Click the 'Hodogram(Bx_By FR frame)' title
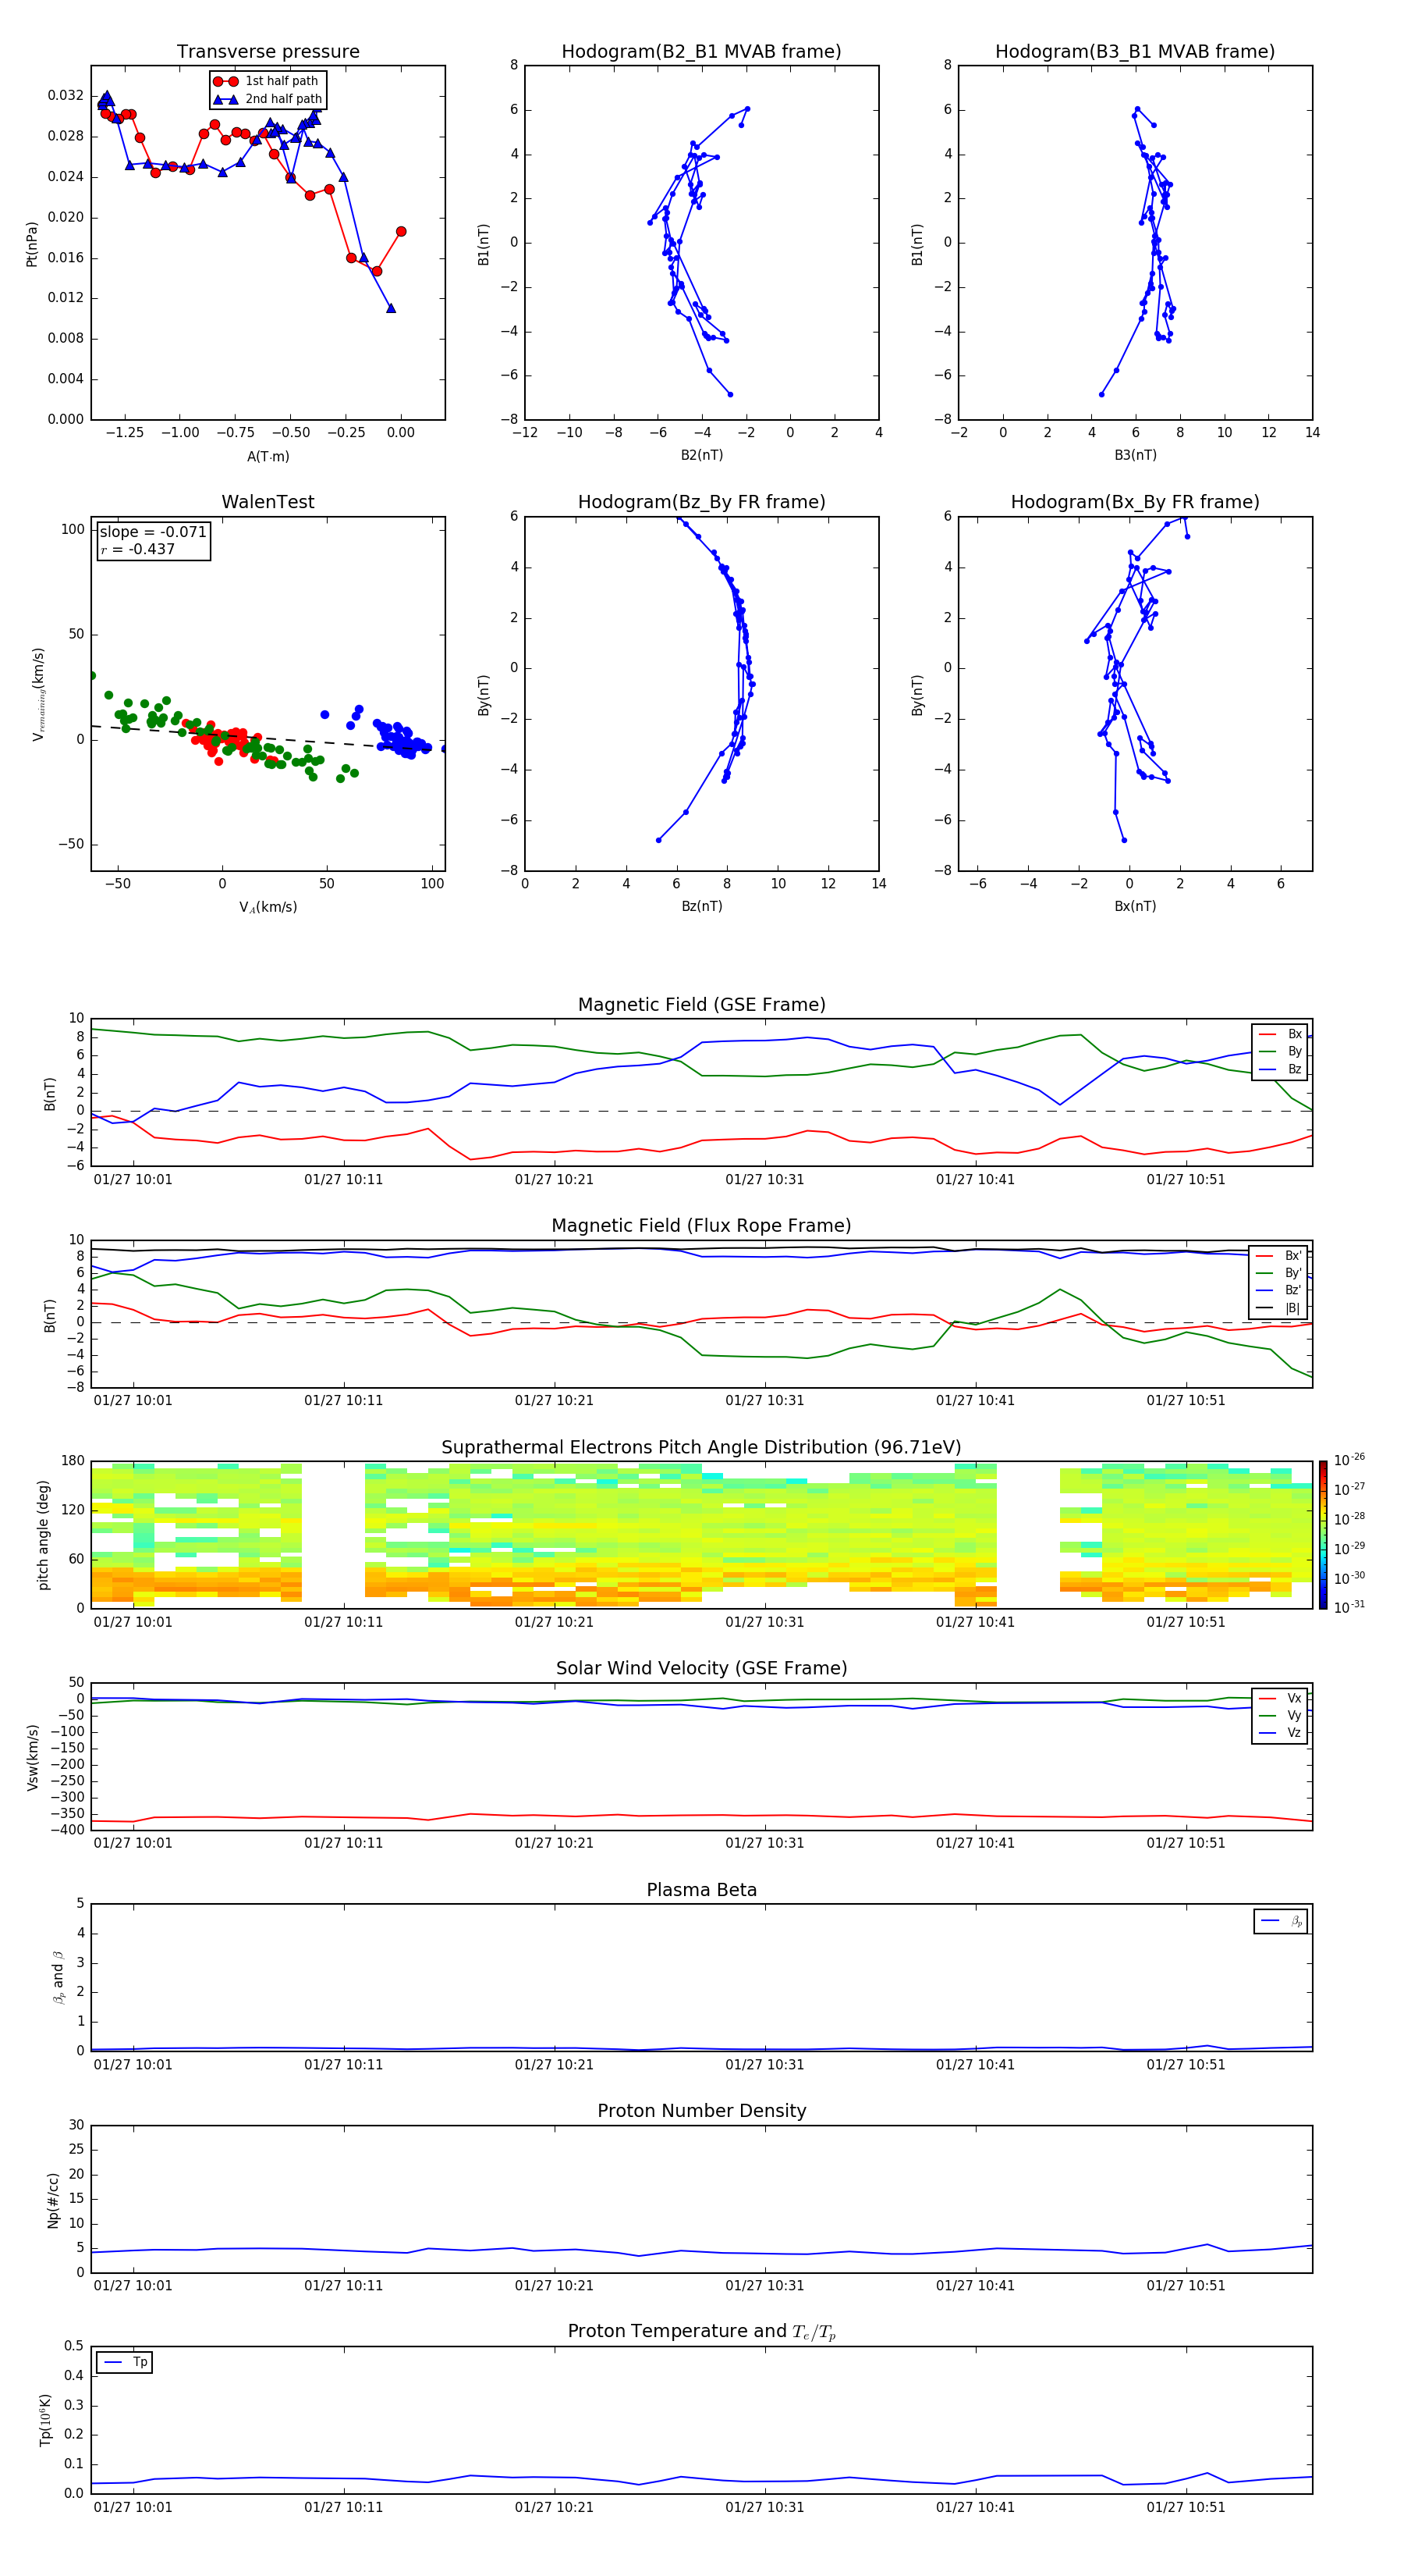The height and width of the screenshot is (2576, 1404). [1135, 502]
